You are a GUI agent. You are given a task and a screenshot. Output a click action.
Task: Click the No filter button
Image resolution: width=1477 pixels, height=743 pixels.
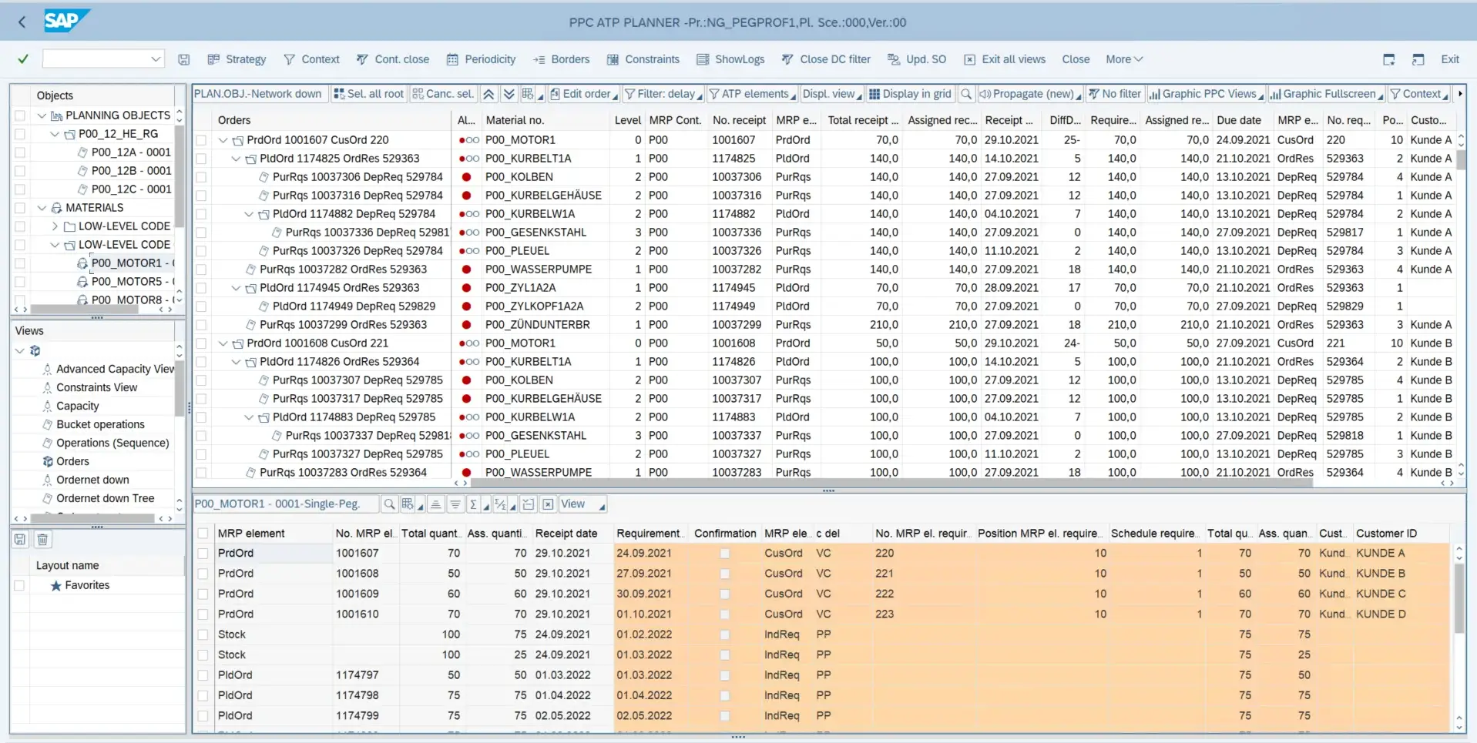pyautogui.click(x=1114, y=94)
